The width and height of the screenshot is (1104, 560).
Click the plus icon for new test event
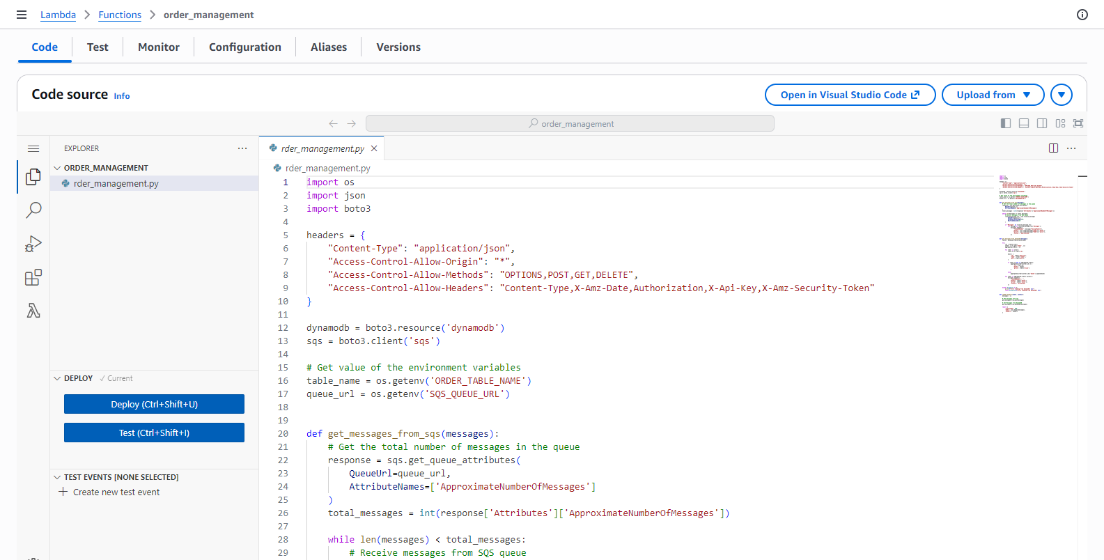pyautogui.click(x=63, y=492)
